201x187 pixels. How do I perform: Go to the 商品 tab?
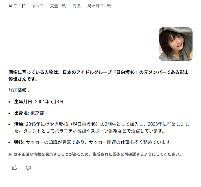pyautogui.click(x=77, y=6)
